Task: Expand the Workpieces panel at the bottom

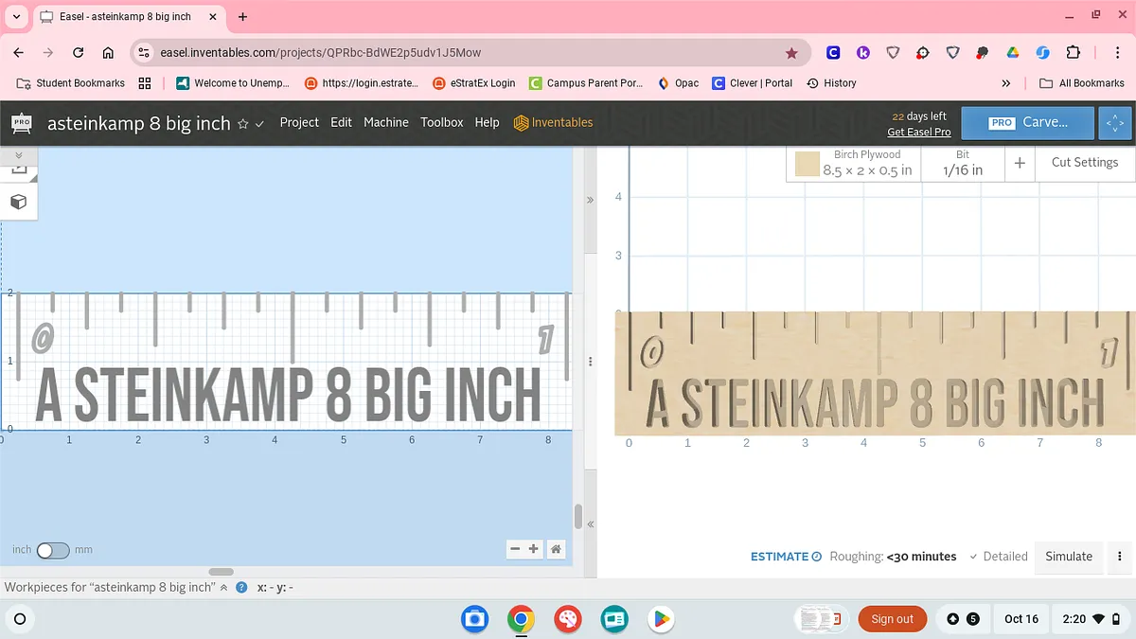Action: click(x=223, y=587)
